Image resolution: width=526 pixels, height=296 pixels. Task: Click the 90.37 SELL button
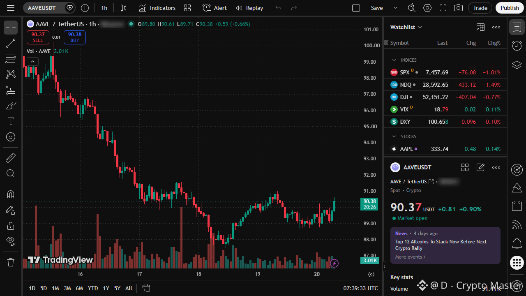38,37
